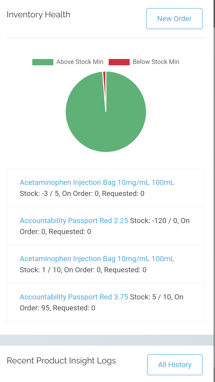The image size is (215, 382).
Task: Click the page scrollbar on the right edge
Action: pyautogui.click(x=214, y=92)
